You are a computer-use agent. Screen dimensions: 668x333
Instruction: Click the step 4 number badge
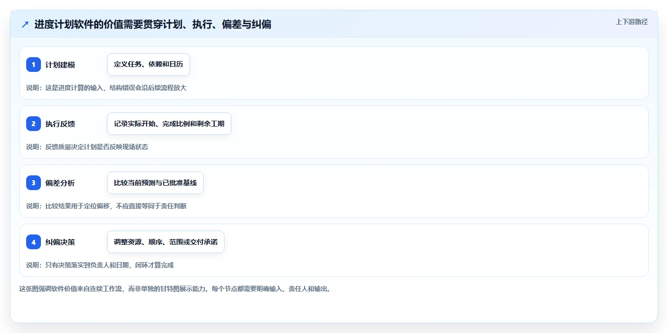coord(34,242)
